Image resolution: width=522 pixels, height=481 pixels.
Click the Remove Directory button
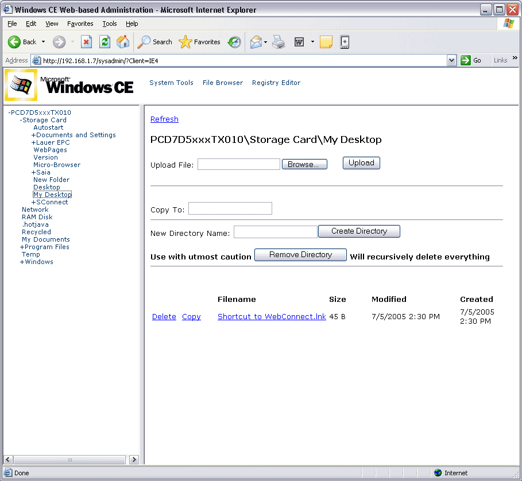(300, 255)
